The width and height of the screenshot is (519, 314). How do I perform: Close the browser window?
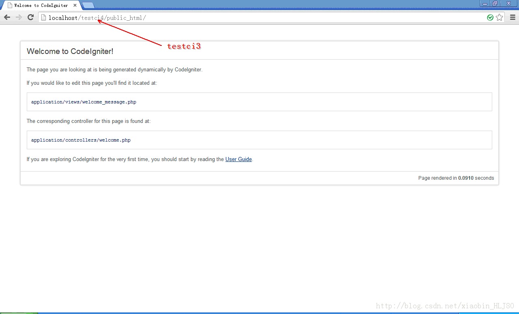coord(509,3)
